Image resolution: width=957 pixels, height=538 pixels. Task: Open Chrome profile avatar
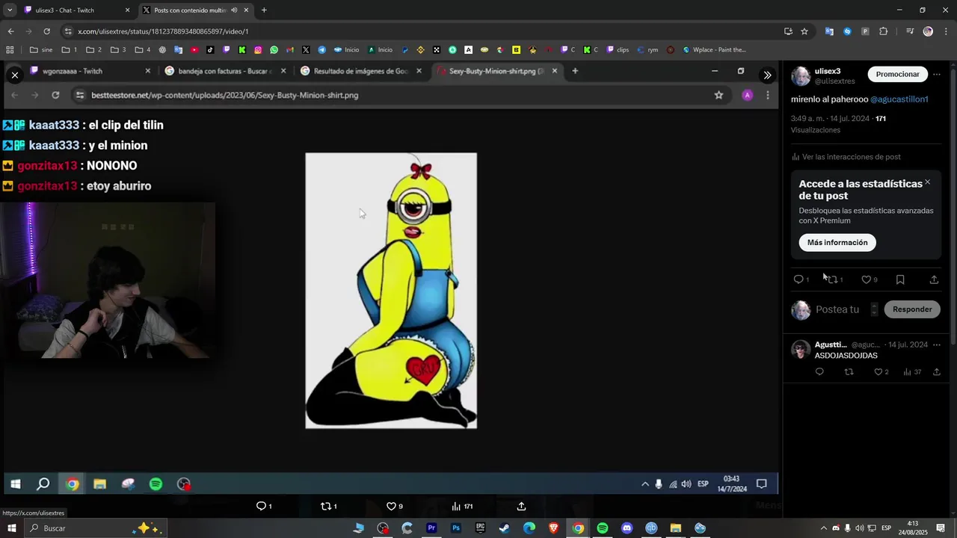(928, 31)
